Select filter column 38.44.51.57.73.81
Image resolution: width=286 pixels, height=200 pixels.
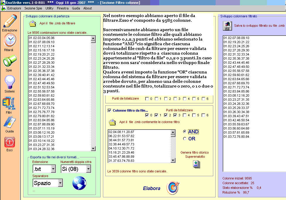tap(139, 140)
